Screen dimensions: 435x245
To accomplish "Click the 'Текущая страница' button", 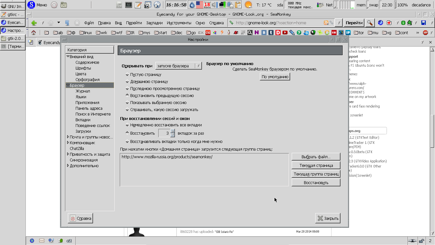I will (316, 166).
